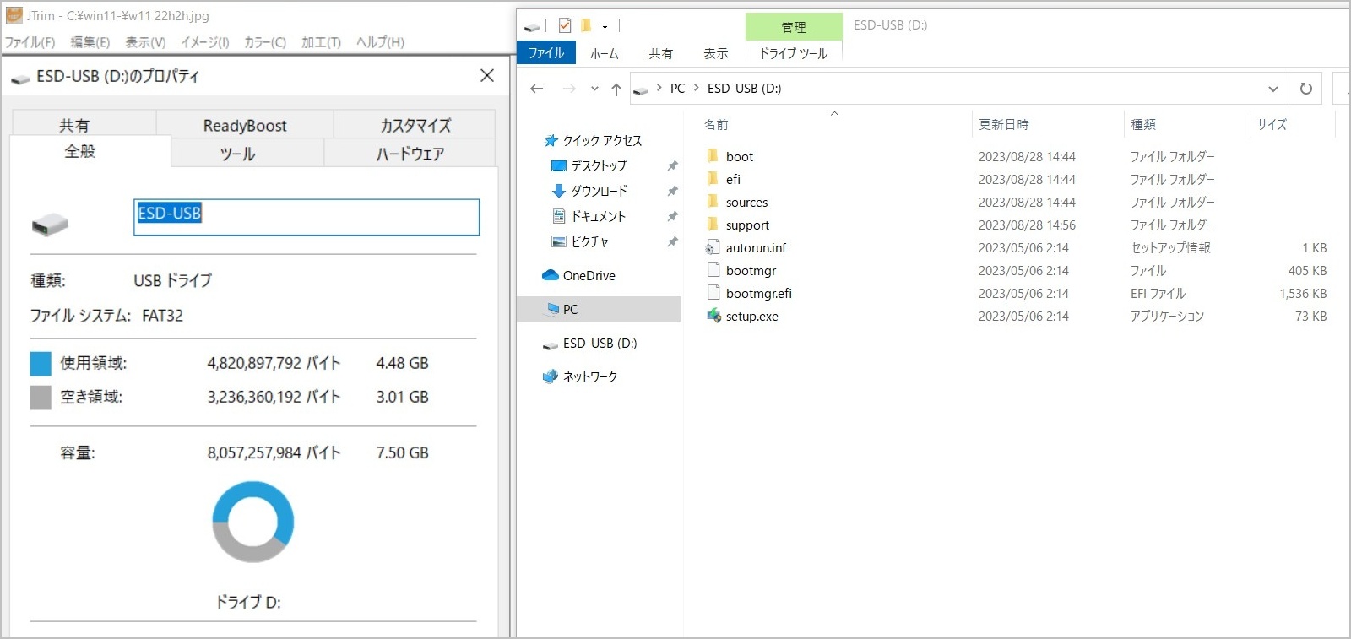Screen dimensions: 1351x639
Task: Open the boot folder icon
Action: 713,156
